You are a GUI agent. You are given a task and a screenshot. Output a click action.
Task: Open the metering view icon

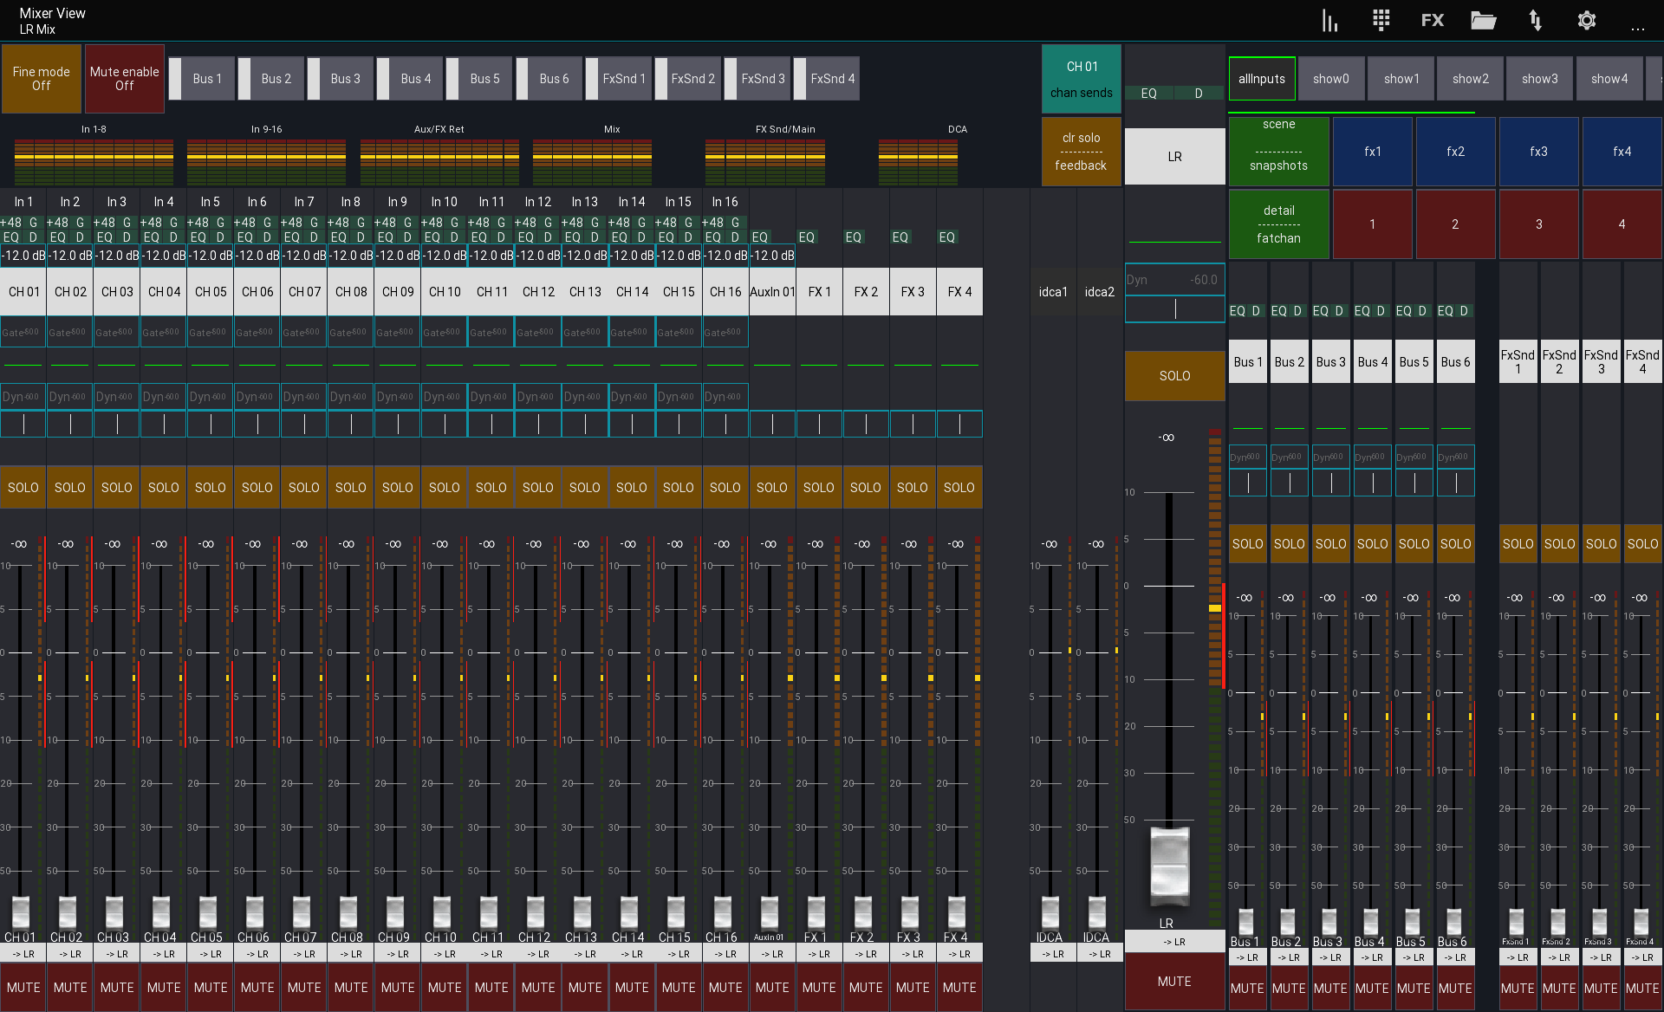point(1329,20)
